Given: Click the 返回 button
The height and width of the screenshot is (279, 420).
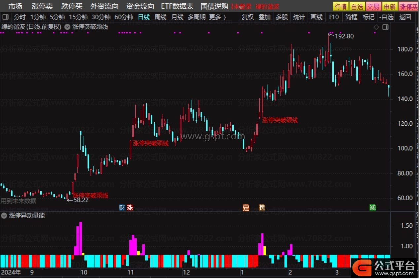Looking at the screenshot, I should tap(405, 17).
